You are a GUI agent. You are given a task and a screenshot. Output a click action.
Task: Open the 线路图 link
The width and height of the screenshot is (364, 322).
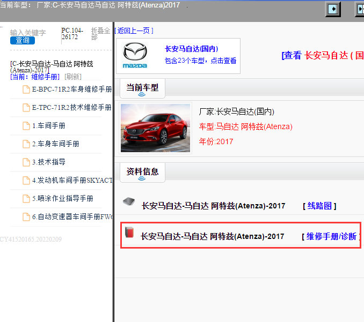319,206
